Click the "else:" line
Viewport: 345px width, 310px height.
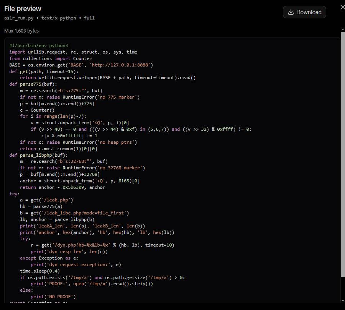[26, 290]
